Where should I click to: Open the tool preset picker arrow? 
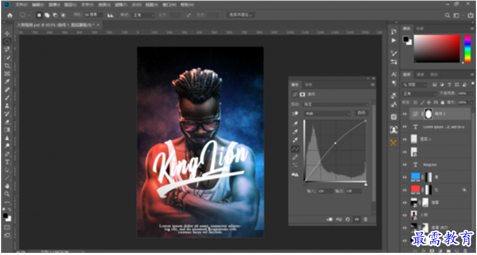[29, 15]
